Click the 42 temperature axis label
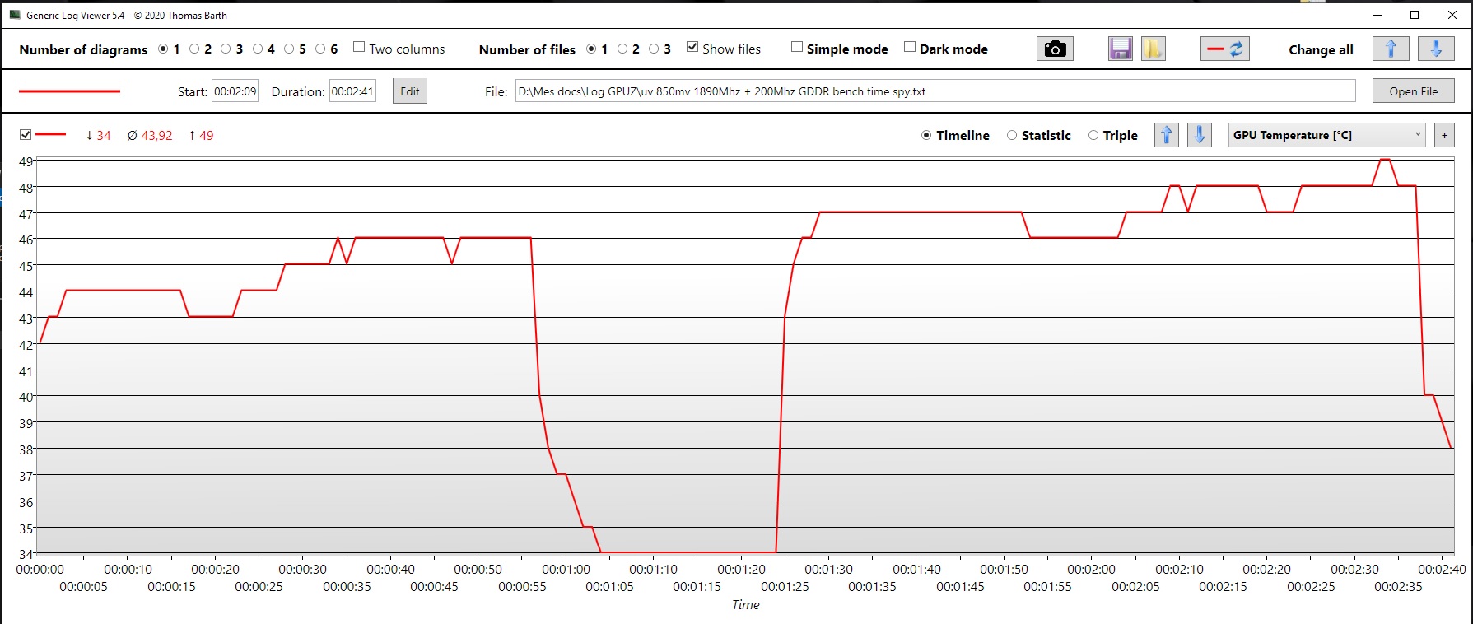Viewport: 1473px width, 624px height. [26, 345]
